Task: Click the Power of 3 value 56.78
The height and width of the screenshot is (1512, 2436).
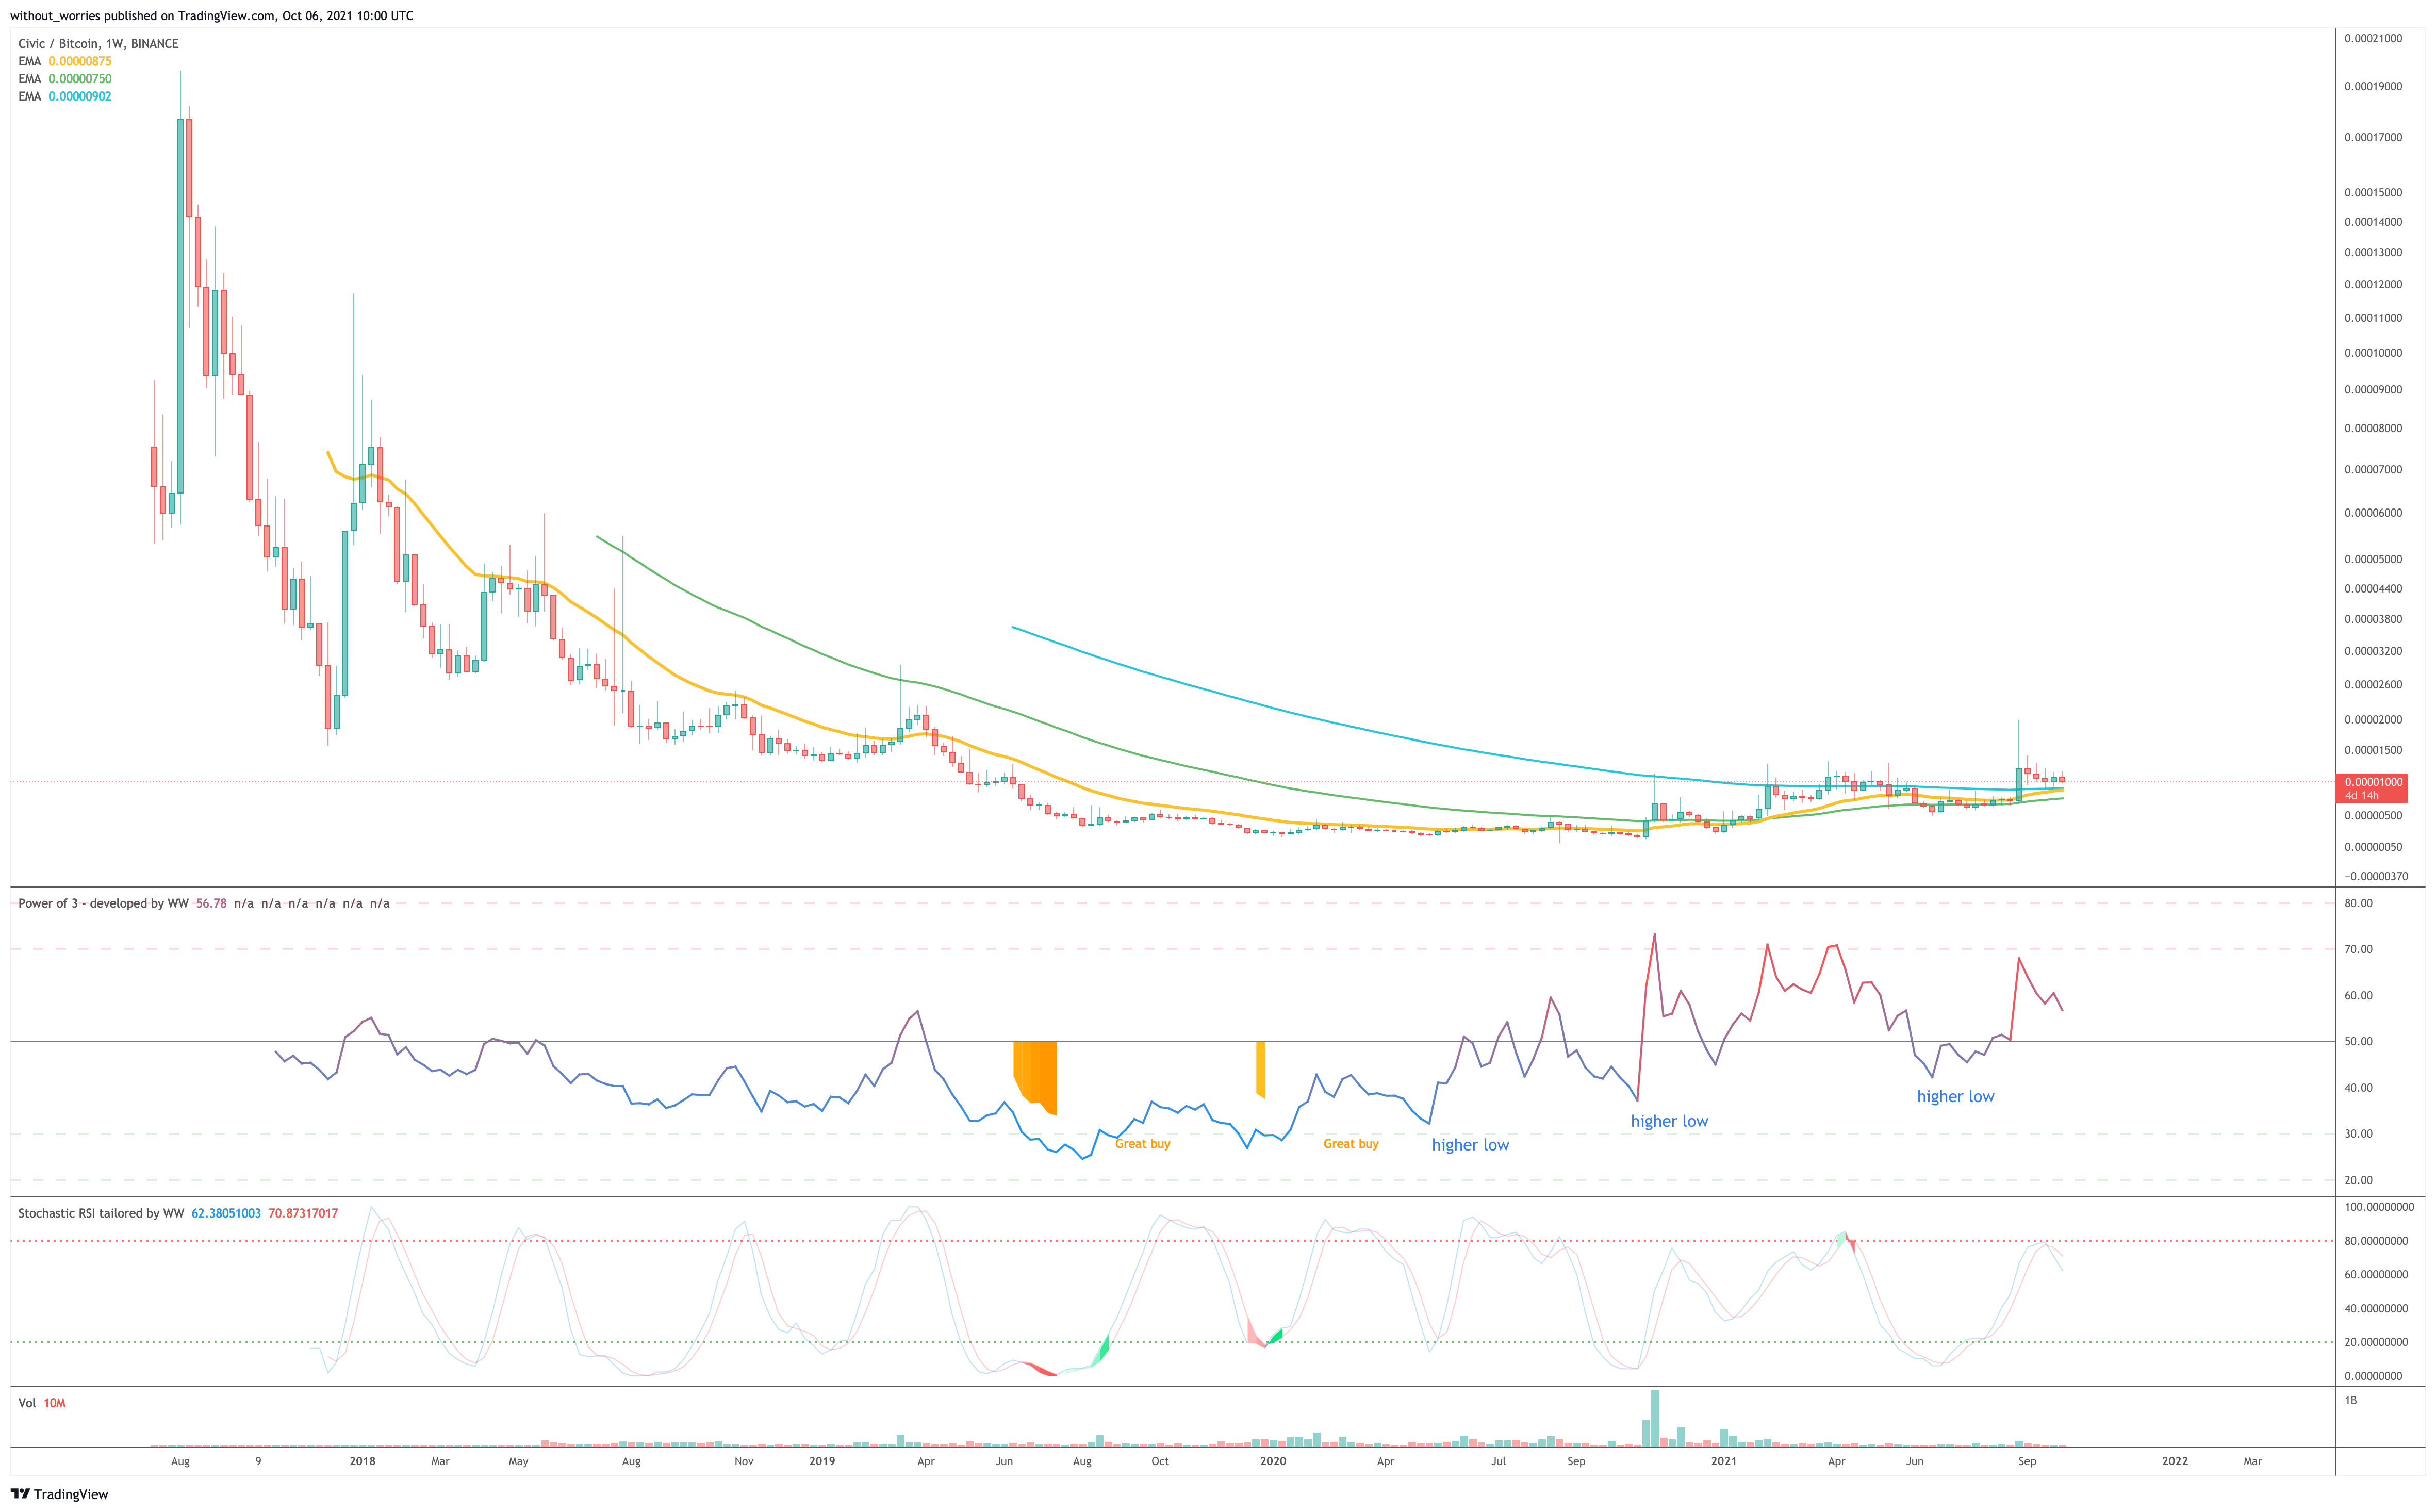Action: (x=211, y=903)
